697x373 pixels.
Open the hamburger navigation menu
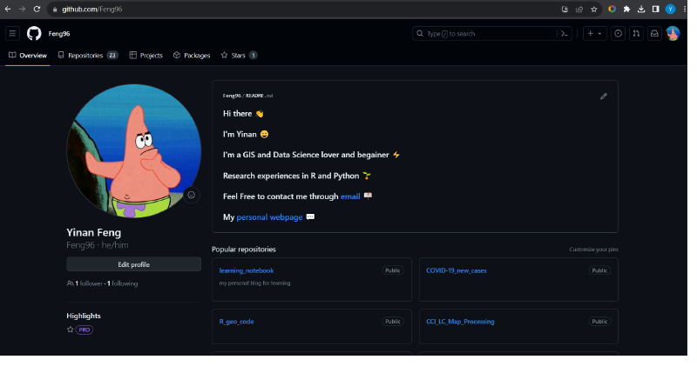pyautogui.click(x=12, y=33)
